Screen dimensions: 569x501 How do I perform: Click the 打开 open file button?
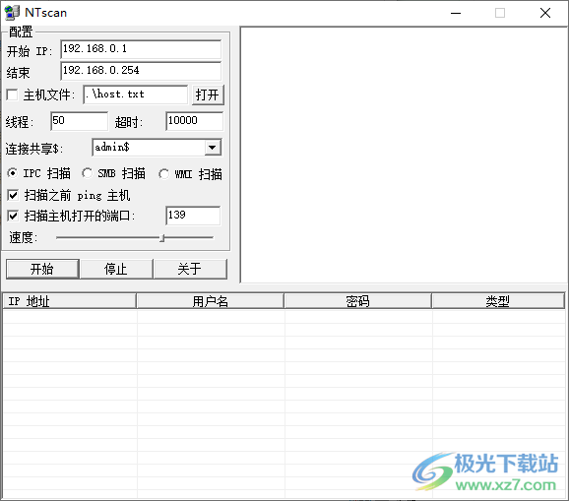click(x=208, y=95)
